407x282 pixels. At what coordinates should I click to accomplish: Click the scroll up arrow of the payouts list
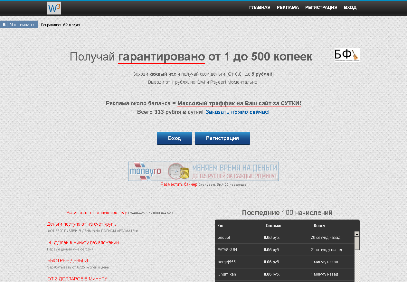[357, 234]
